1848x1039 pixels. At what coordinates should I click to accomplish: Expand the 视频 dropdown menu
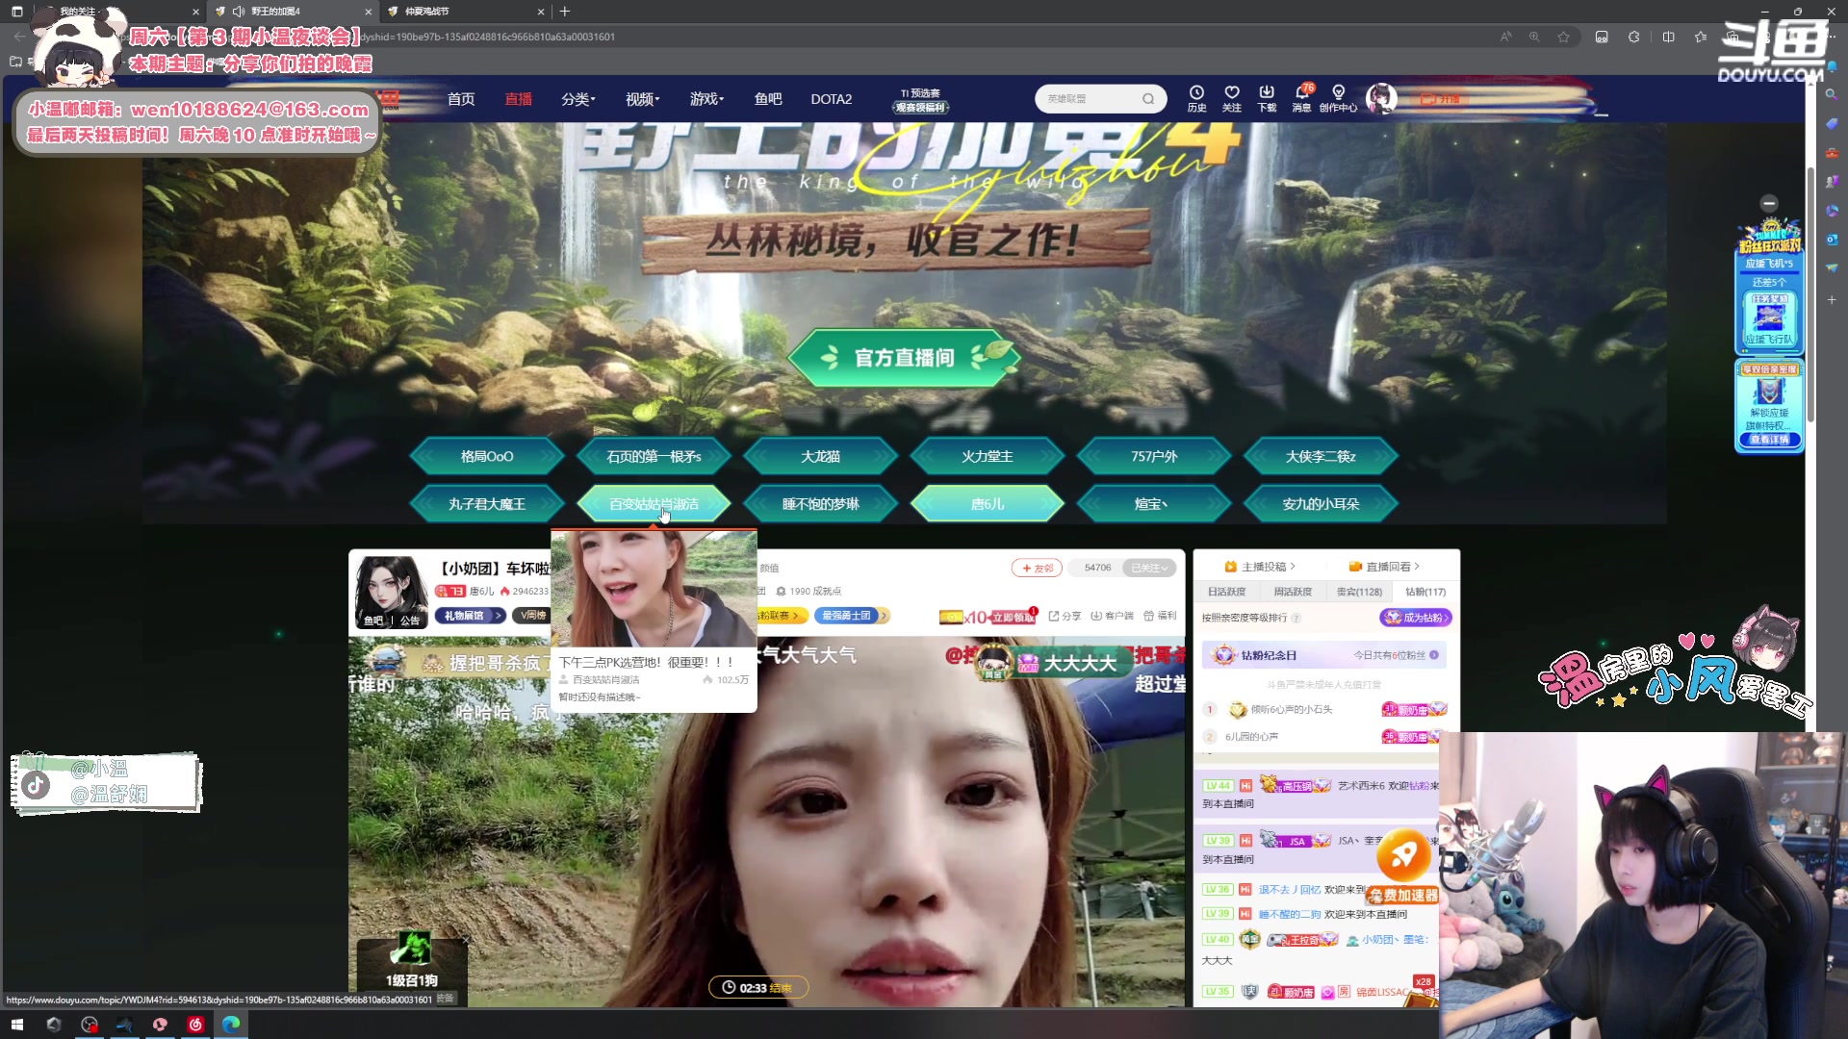(x=643, y=99)
